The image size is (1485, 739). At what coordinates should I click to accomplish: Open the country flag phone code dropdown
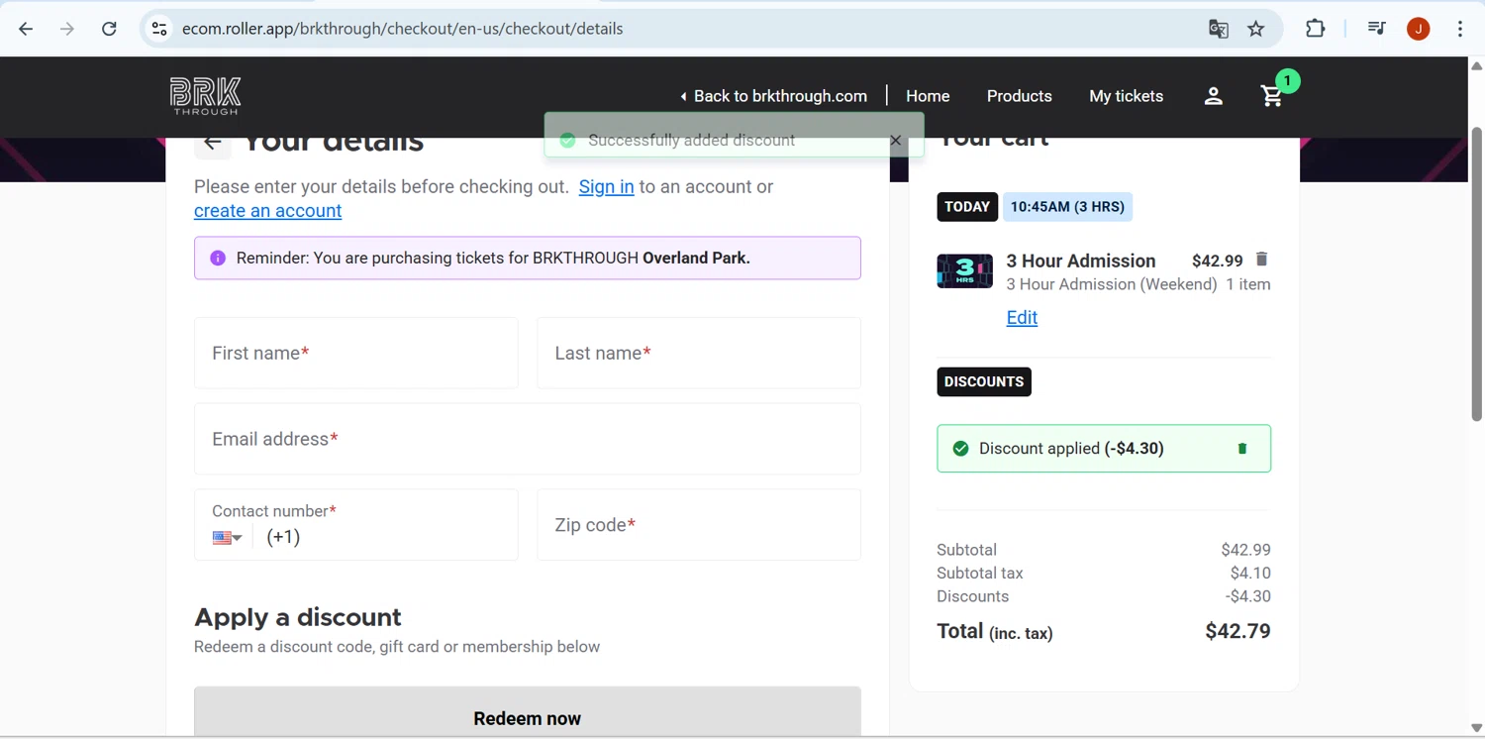tap(228, 538)
